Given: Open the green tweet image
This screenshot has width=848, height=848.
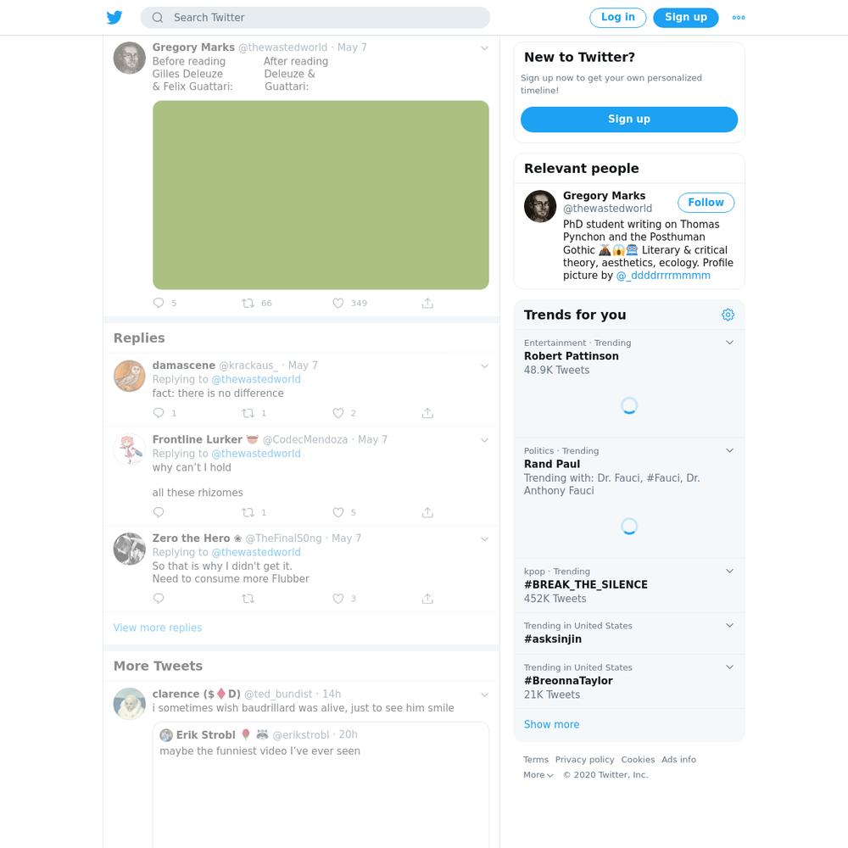Looking at the screenshot, I should (x=321, y=195).
